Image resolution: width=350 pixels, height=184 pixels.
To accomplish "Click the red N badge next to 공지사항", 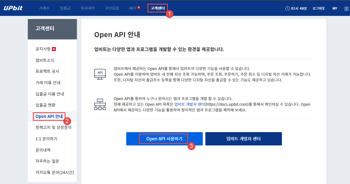I will (54, 49).
